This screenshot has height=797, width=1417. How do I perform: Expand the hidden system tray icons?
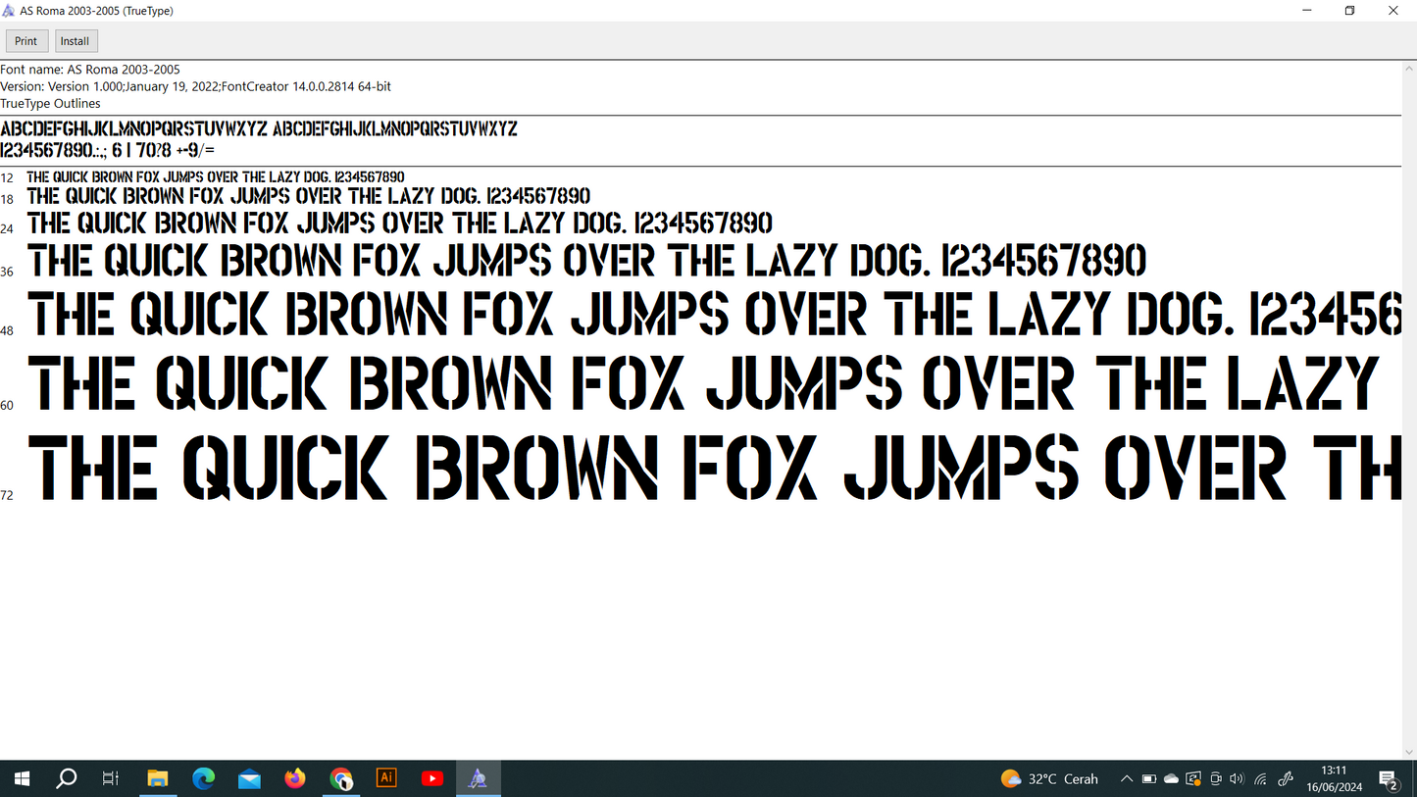(1128, 778)
